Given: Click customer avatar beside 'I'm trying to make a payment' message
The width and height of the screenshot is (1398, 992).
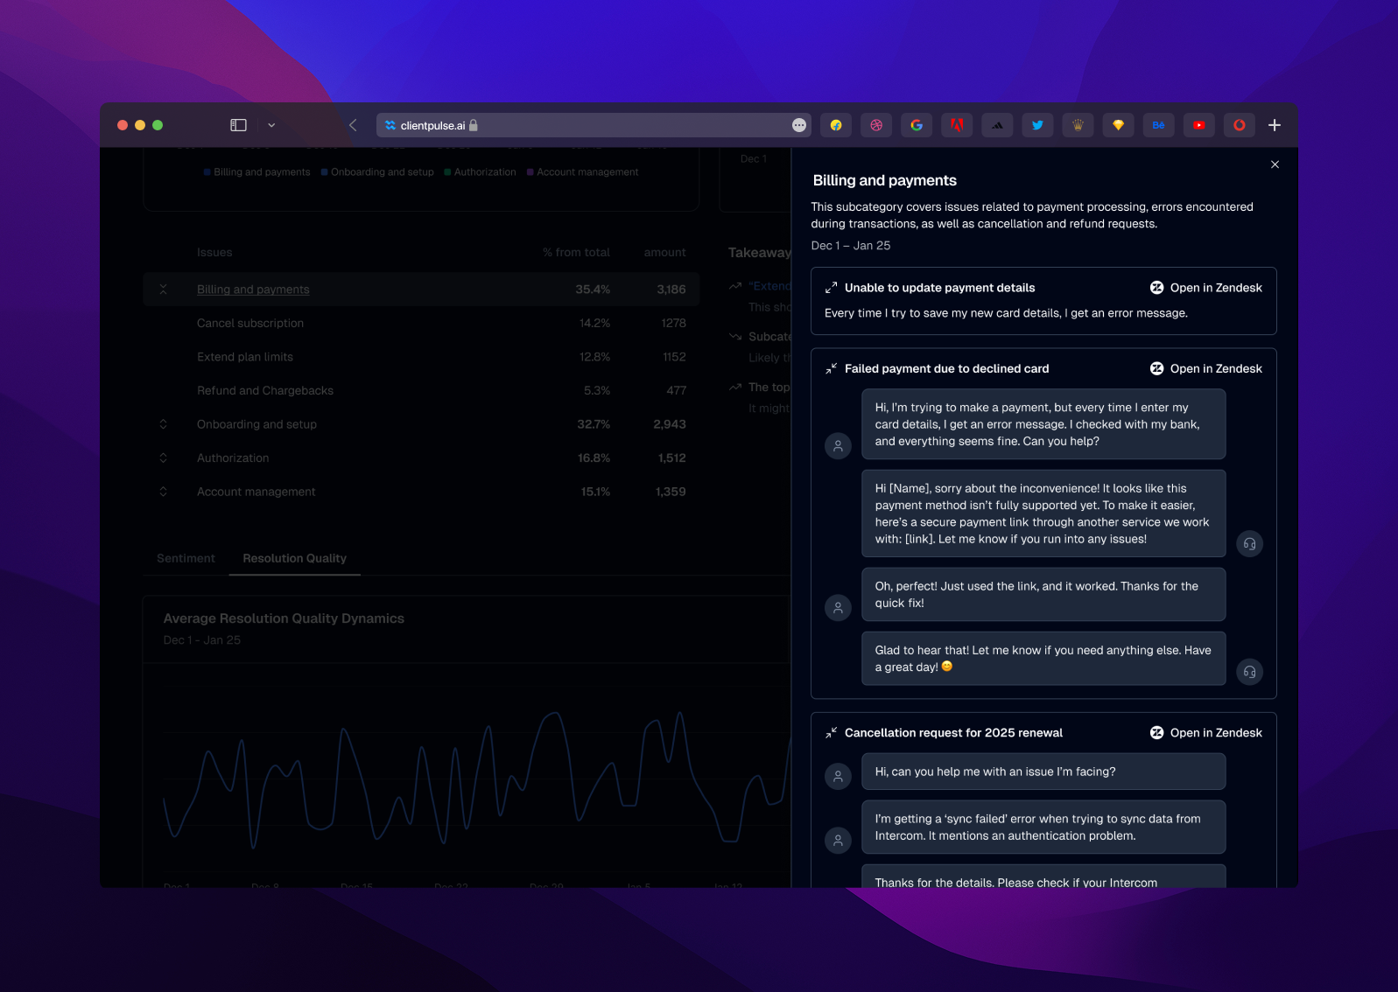Looking at the screenshot, I should click(838, 446).
